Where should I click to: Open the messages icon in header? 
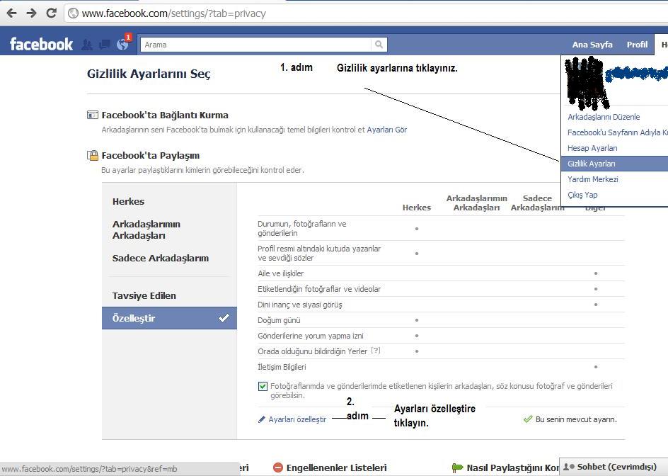[x=105, y=45]
